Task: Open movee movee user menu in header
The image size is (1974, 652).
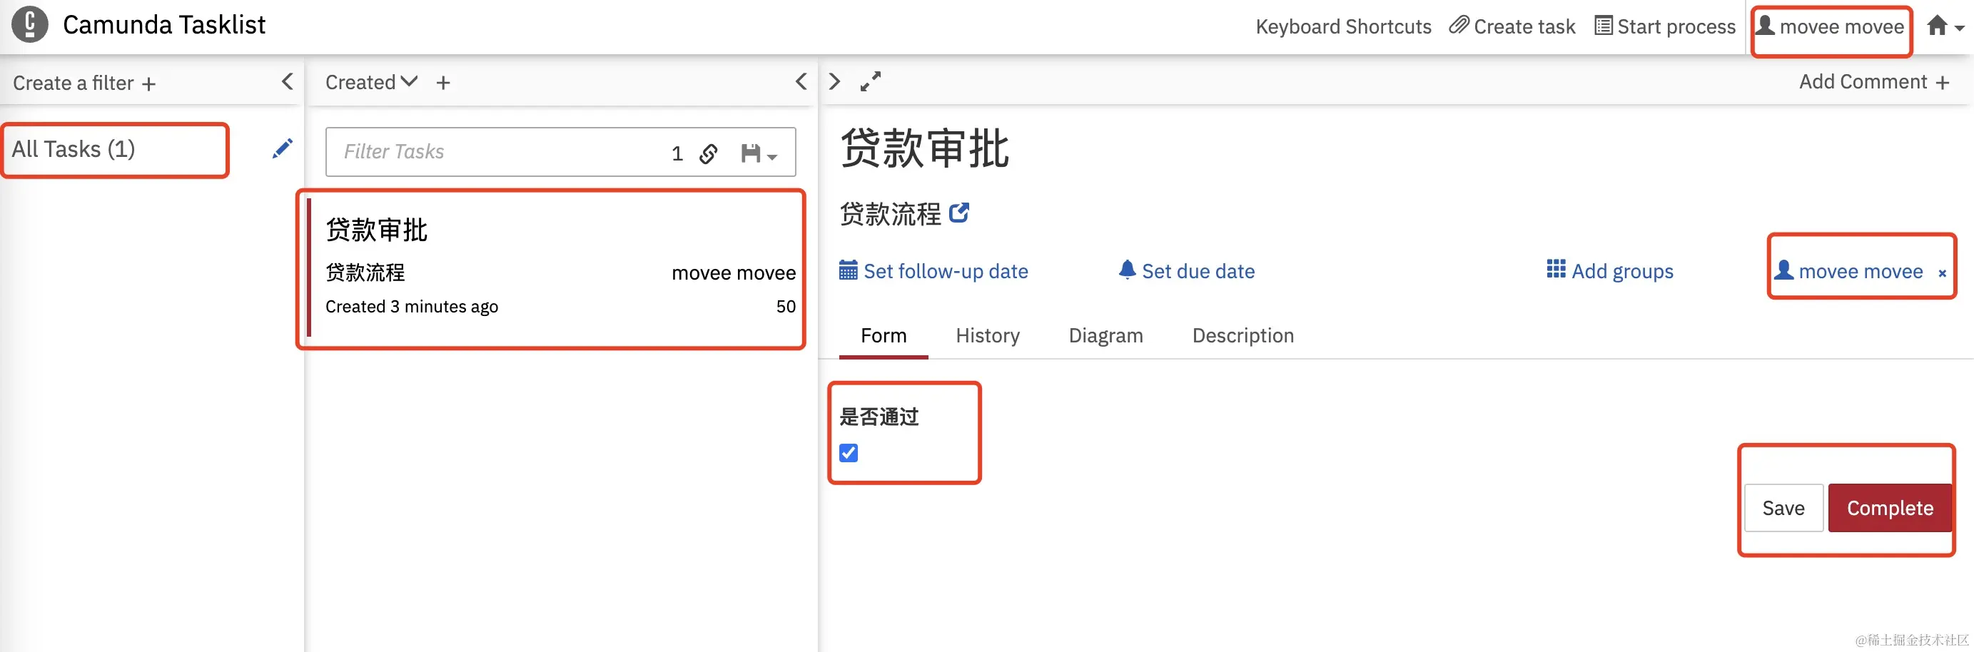Action: pos(1830,27)
